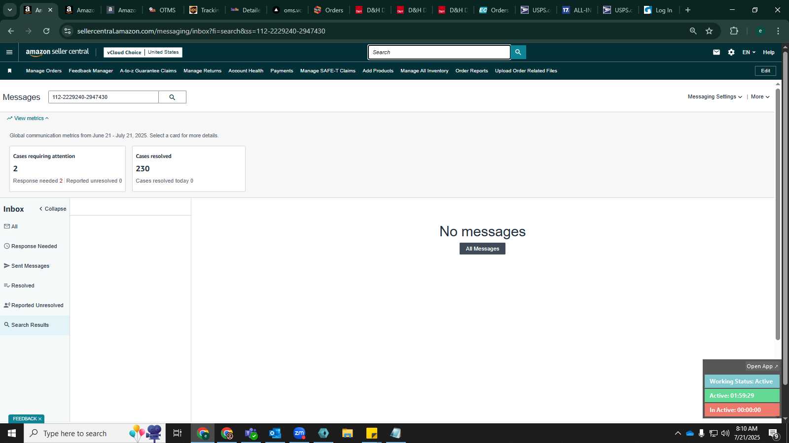Open the vCloud Choice account switcher

[x=143, y=52]
